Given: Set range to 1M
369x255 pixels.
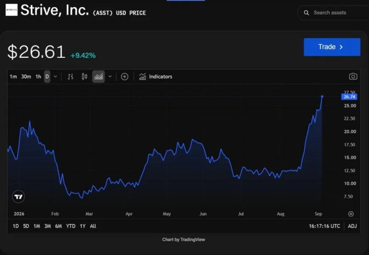Looking at the screenshot, I should (x=37, y=226).
